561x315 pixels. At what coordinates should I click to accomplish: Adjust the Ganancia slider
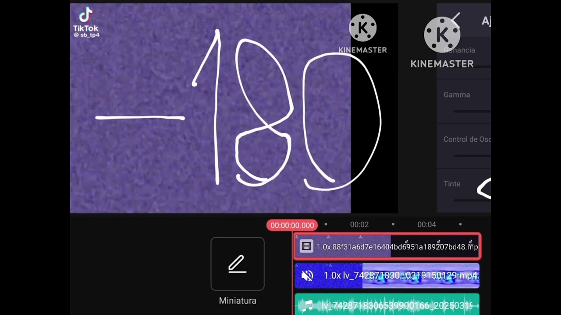472,66
